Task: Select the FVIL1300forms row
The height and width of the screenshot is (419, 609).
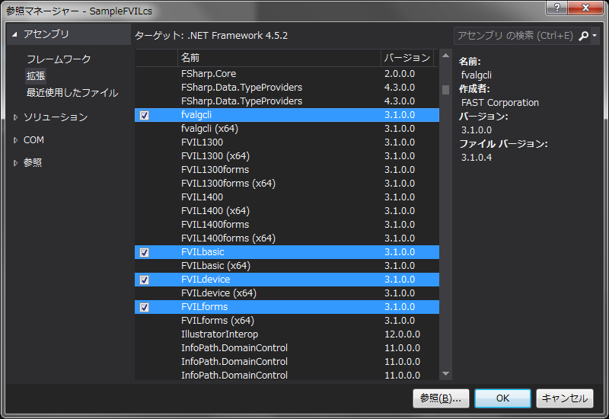Action: [287, 170]
